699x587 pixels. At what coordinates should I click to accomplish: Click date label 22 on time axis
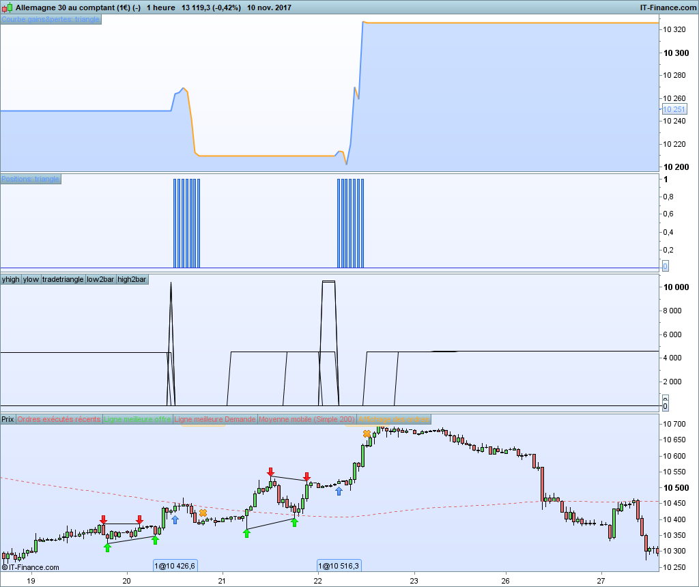318,581
